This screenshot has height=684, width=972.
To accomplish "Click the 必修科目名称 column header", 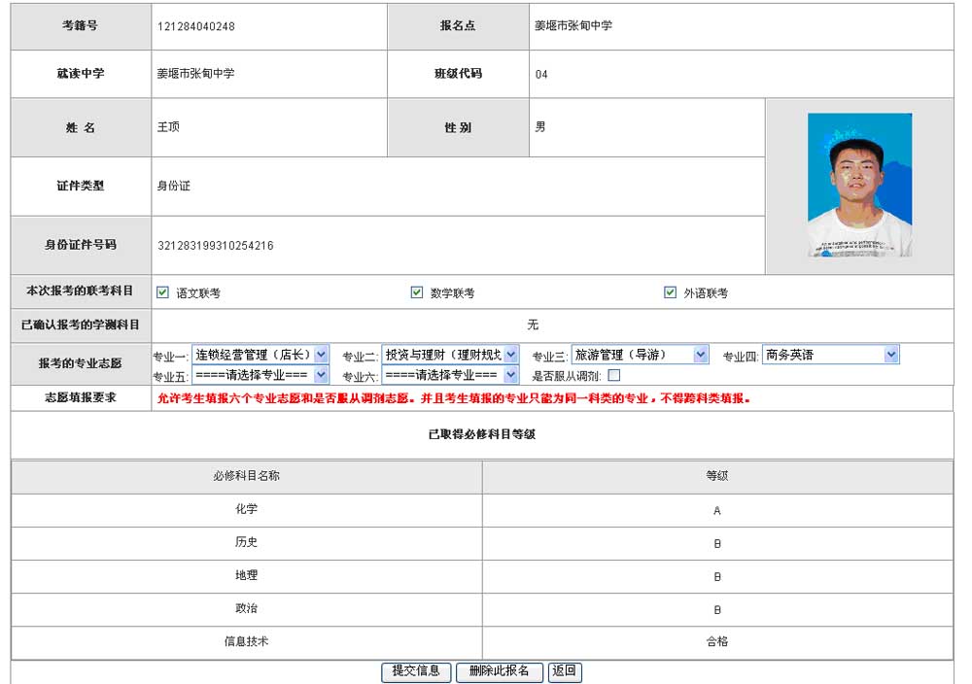I will click(247, 476).
